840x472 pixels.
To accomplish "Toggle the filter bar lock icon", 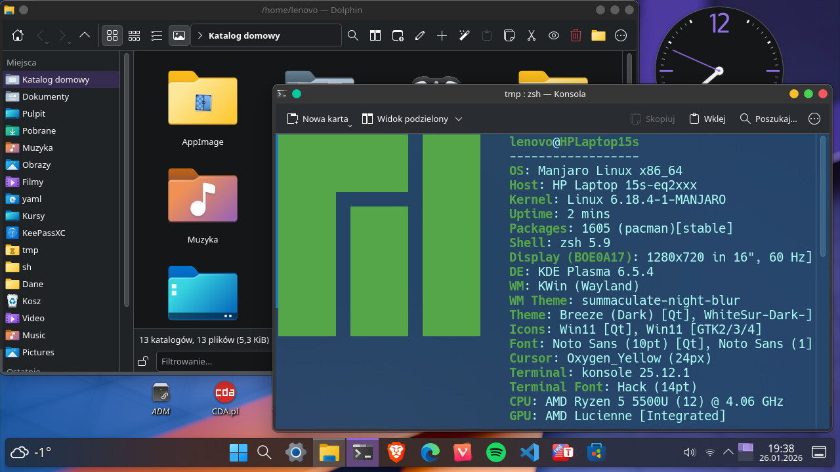I will coord(144,361).
